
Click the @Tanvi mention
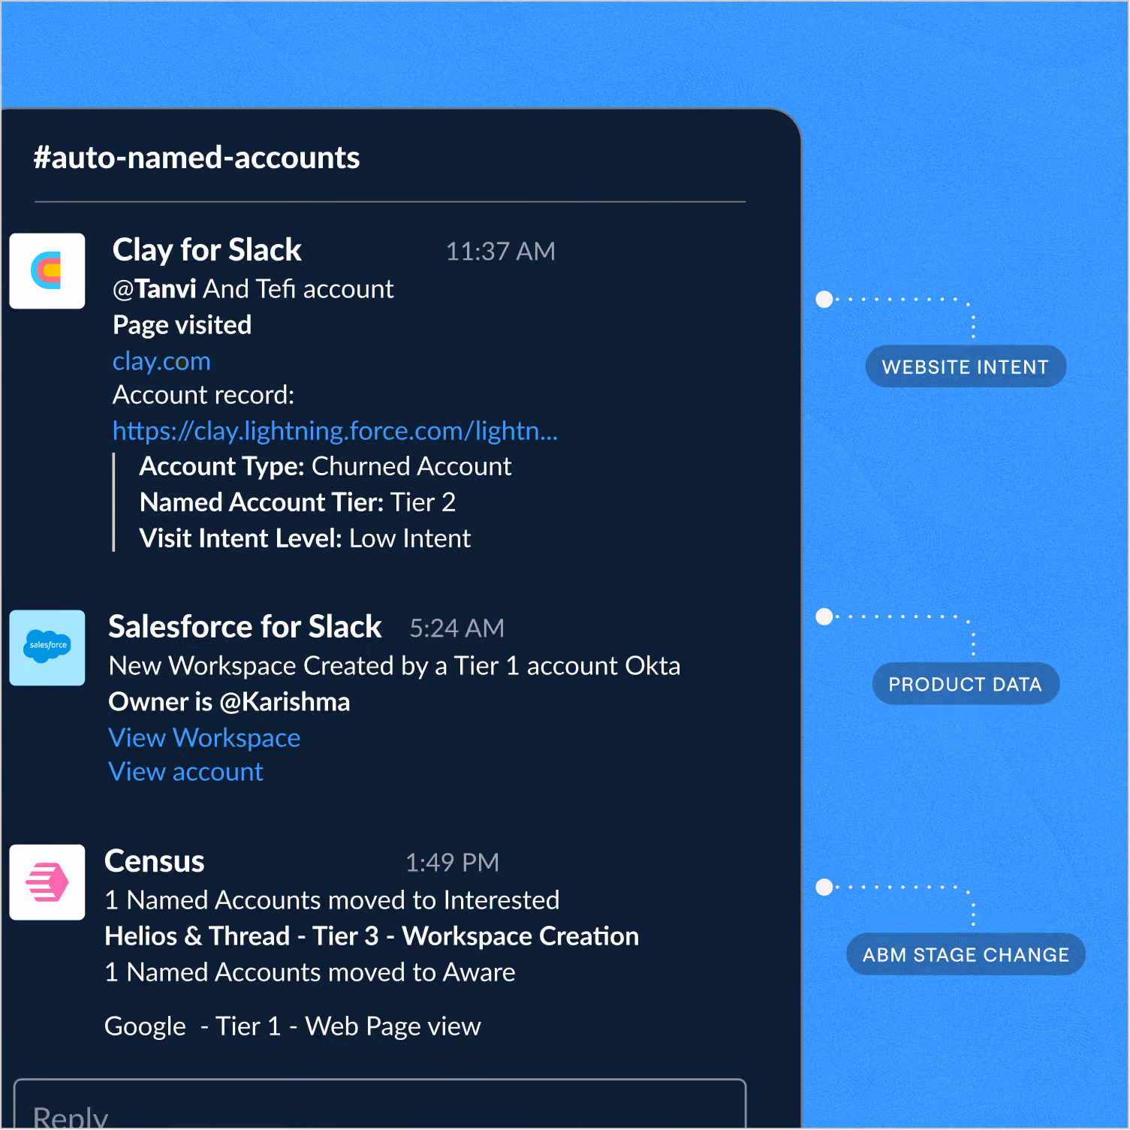(x=155, y=289)
